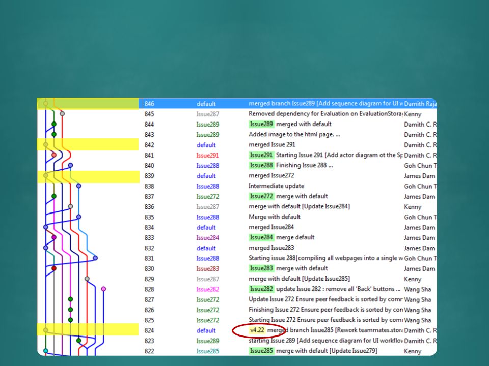Select 'Finishing Issue 288 ...' commit message
This screenshot has height=366, width=489.
pos(305,165)
